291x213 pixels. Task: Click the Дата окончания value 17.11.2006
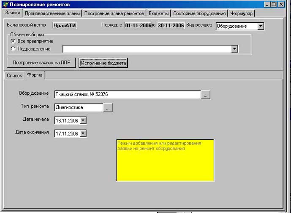(x=67, y=133)
